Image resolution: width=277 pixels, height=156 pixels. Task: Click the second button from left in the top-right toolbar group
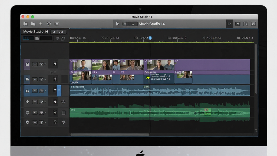(x=238, y=24)
